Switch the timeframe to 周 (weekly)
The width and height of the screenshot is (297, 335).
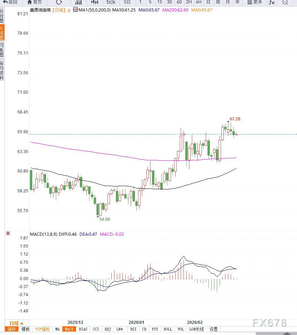pos(218,2)
